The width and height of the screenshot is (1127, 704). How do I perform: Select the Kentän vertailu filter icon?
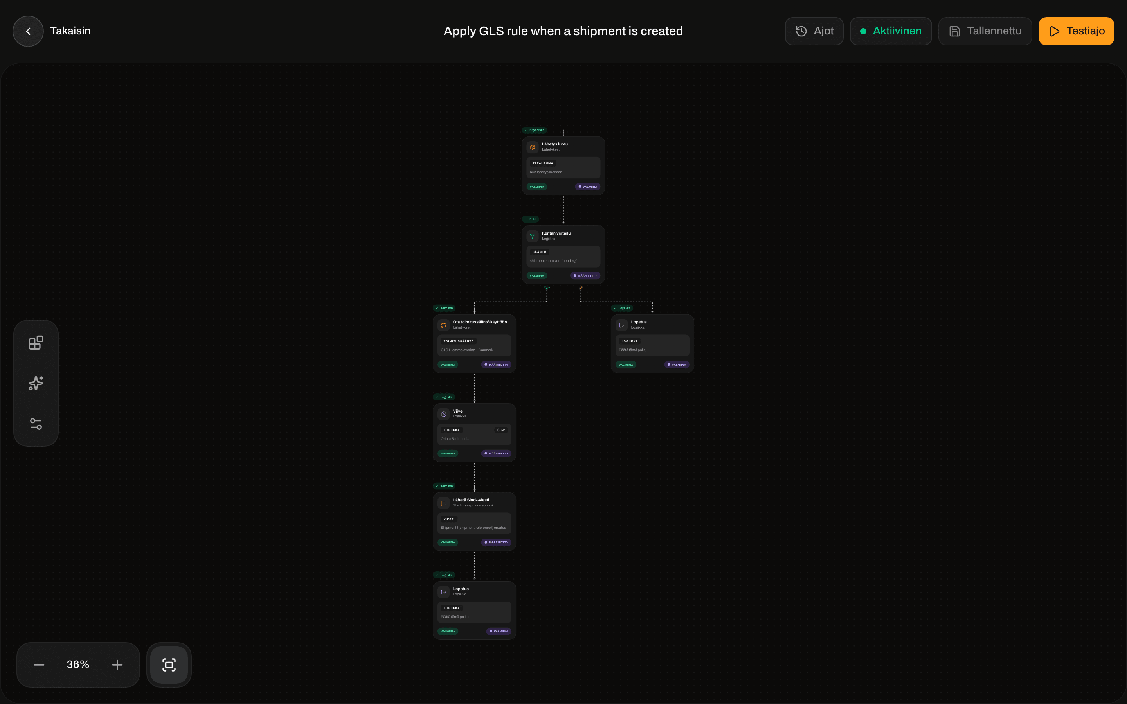532,236
